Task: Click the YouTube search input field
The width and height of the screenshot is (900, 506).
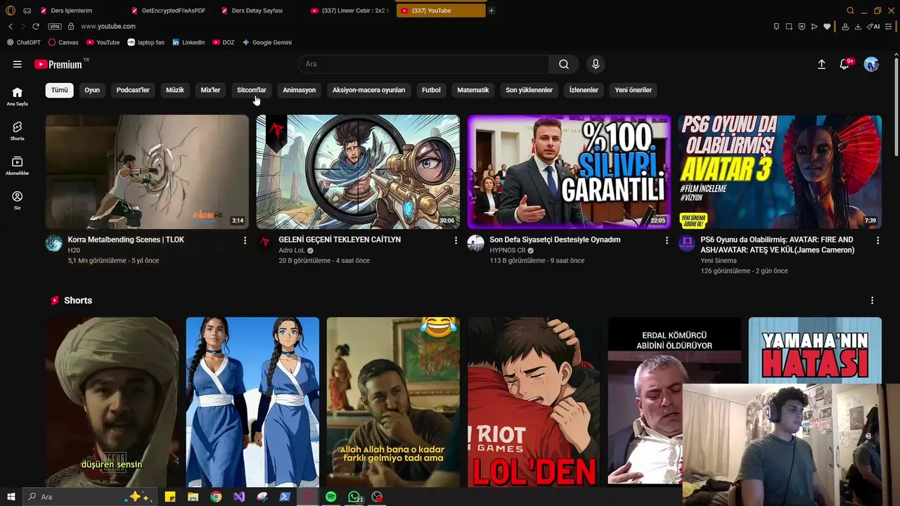Action: click(424, 64)
